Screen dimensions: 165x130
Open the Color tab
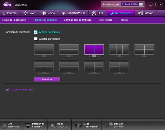click(x=29, y=13)
